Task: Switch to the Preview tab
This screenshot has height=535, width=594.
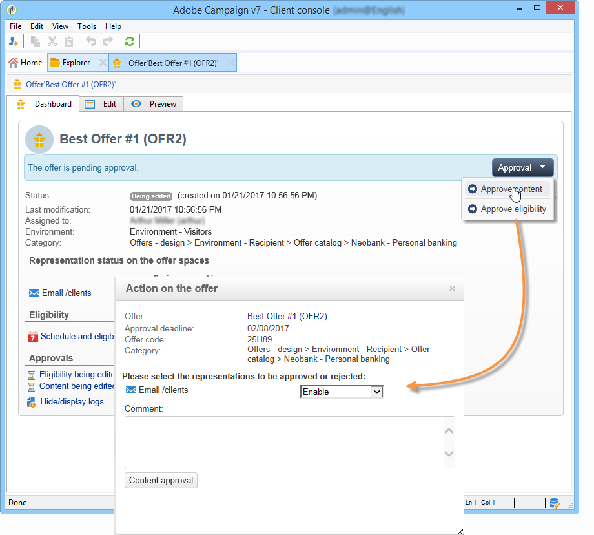Action: pyautogui.click(x=154, y=104)
